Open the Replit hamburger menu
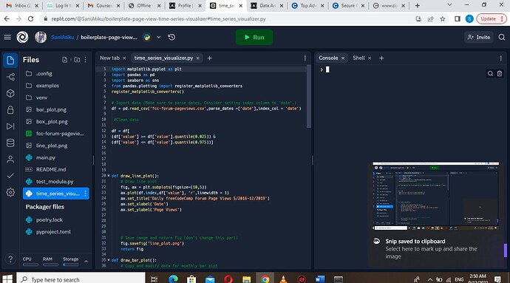 point(7,37)
